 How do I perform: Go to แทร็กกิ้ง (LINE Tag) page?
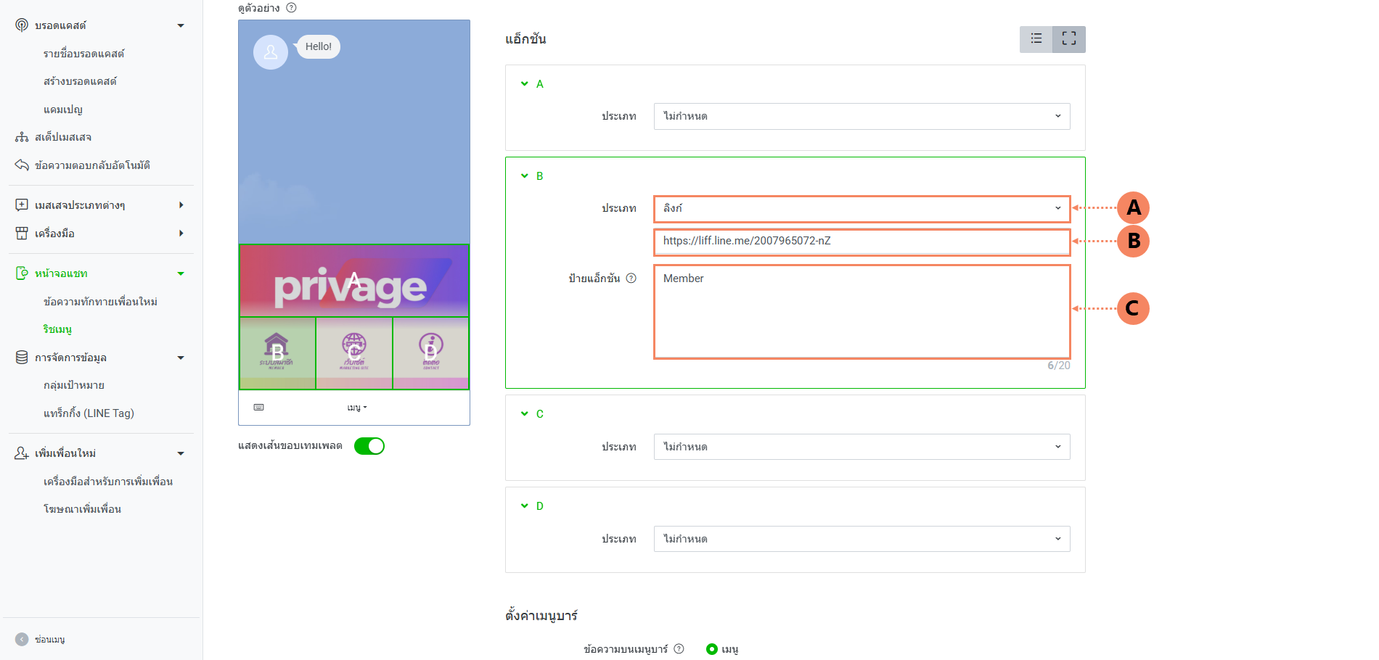(x=89, y=413)
